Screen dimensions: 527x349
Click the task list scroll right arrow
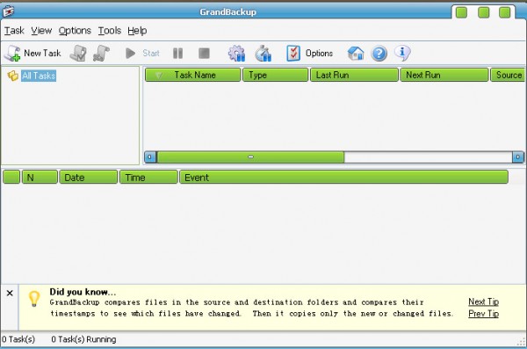(x=518, y=156)
